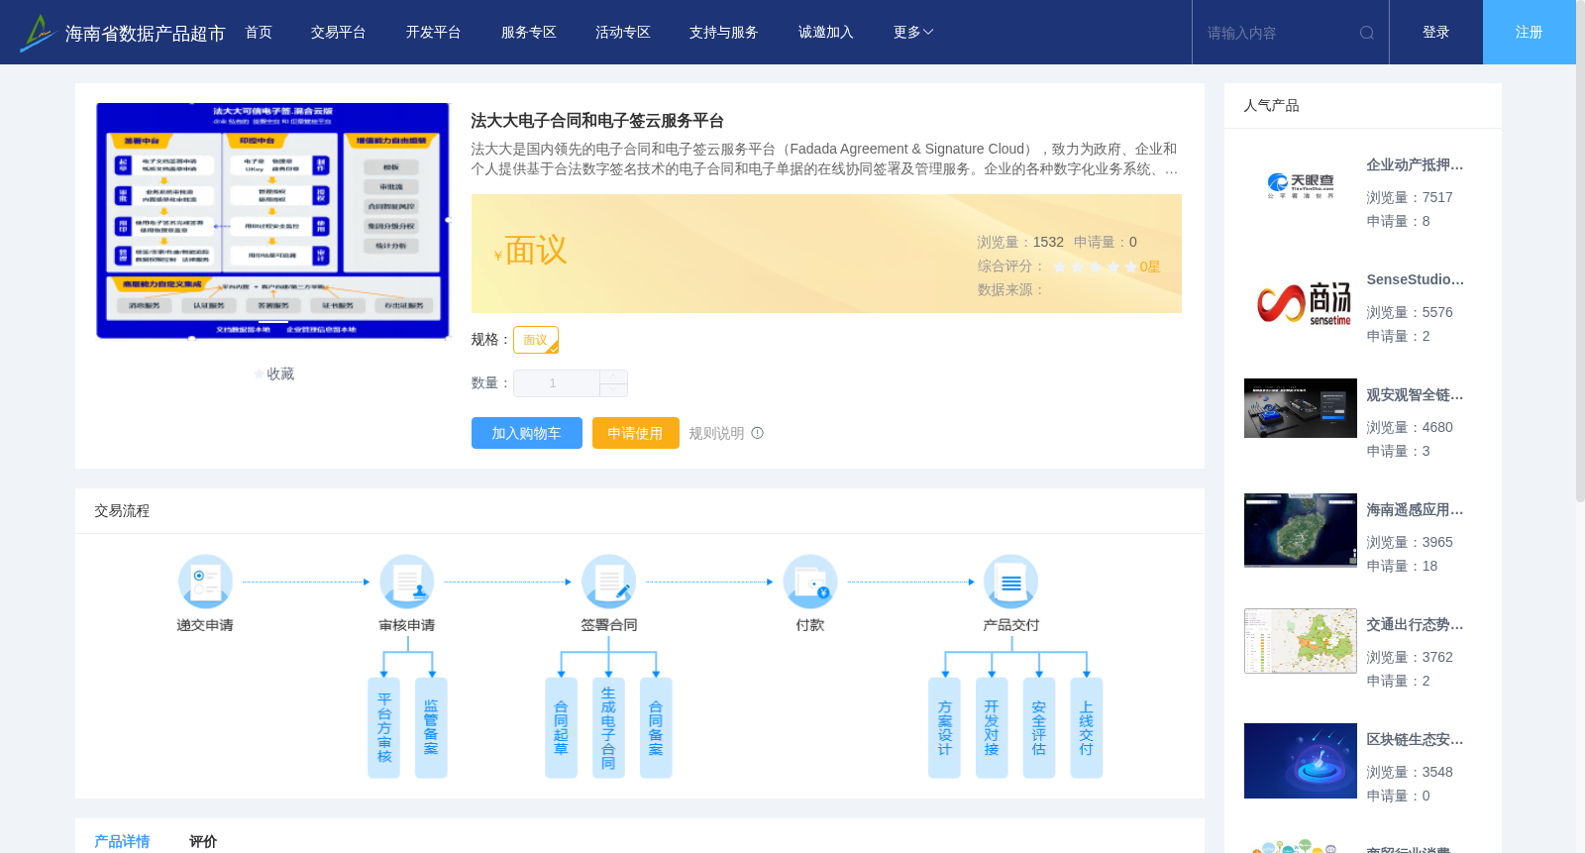This screenshot has height=853, width=1585.
Task: Switch to the 评价 tab
Action: click(203, 841)
